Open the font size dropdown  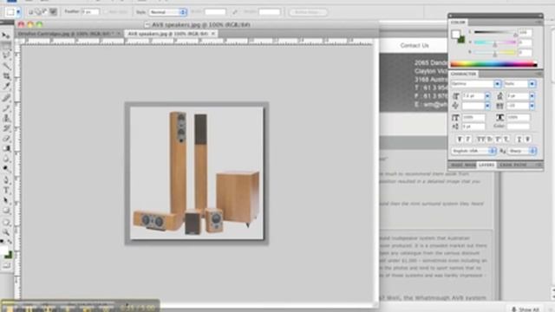[x=487, y=96]
